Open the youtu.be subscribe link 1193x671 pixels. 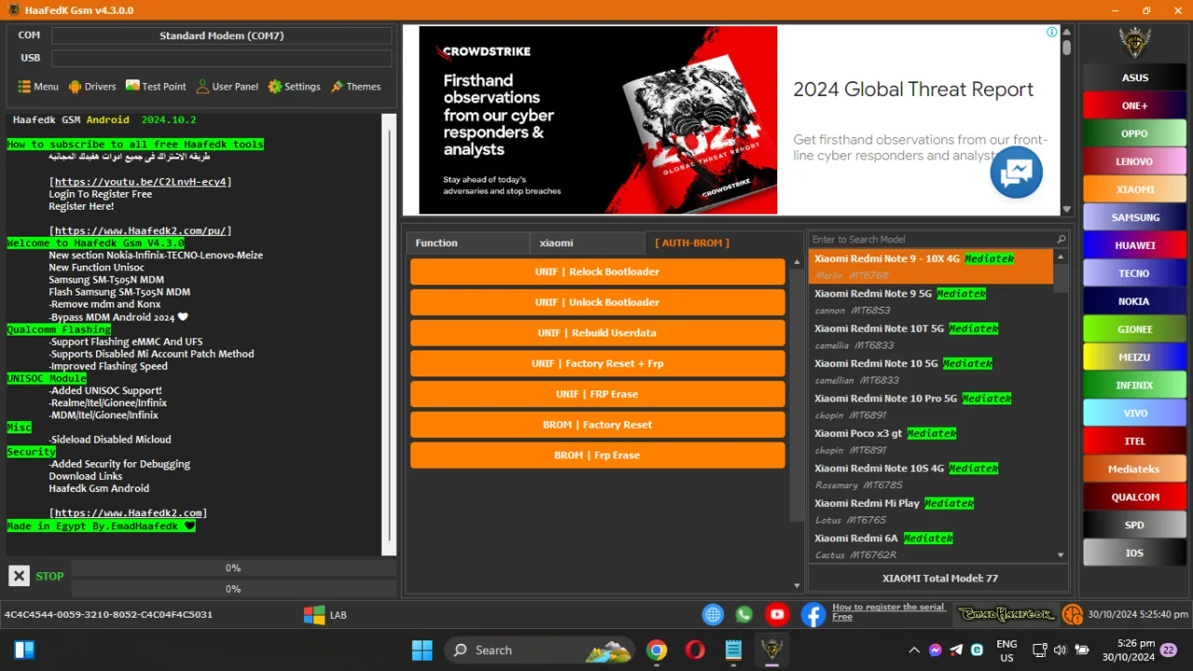141,182
